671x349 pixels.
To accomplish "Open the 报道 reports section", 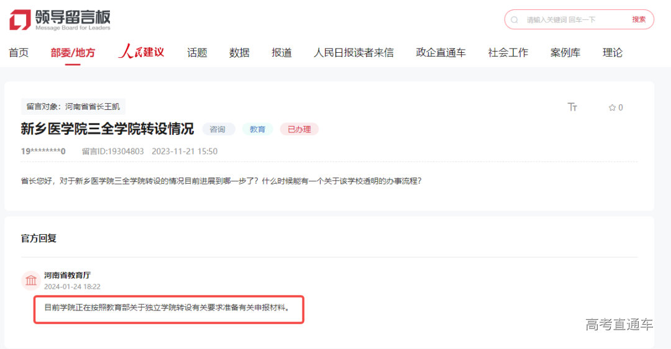I will 281,53.
